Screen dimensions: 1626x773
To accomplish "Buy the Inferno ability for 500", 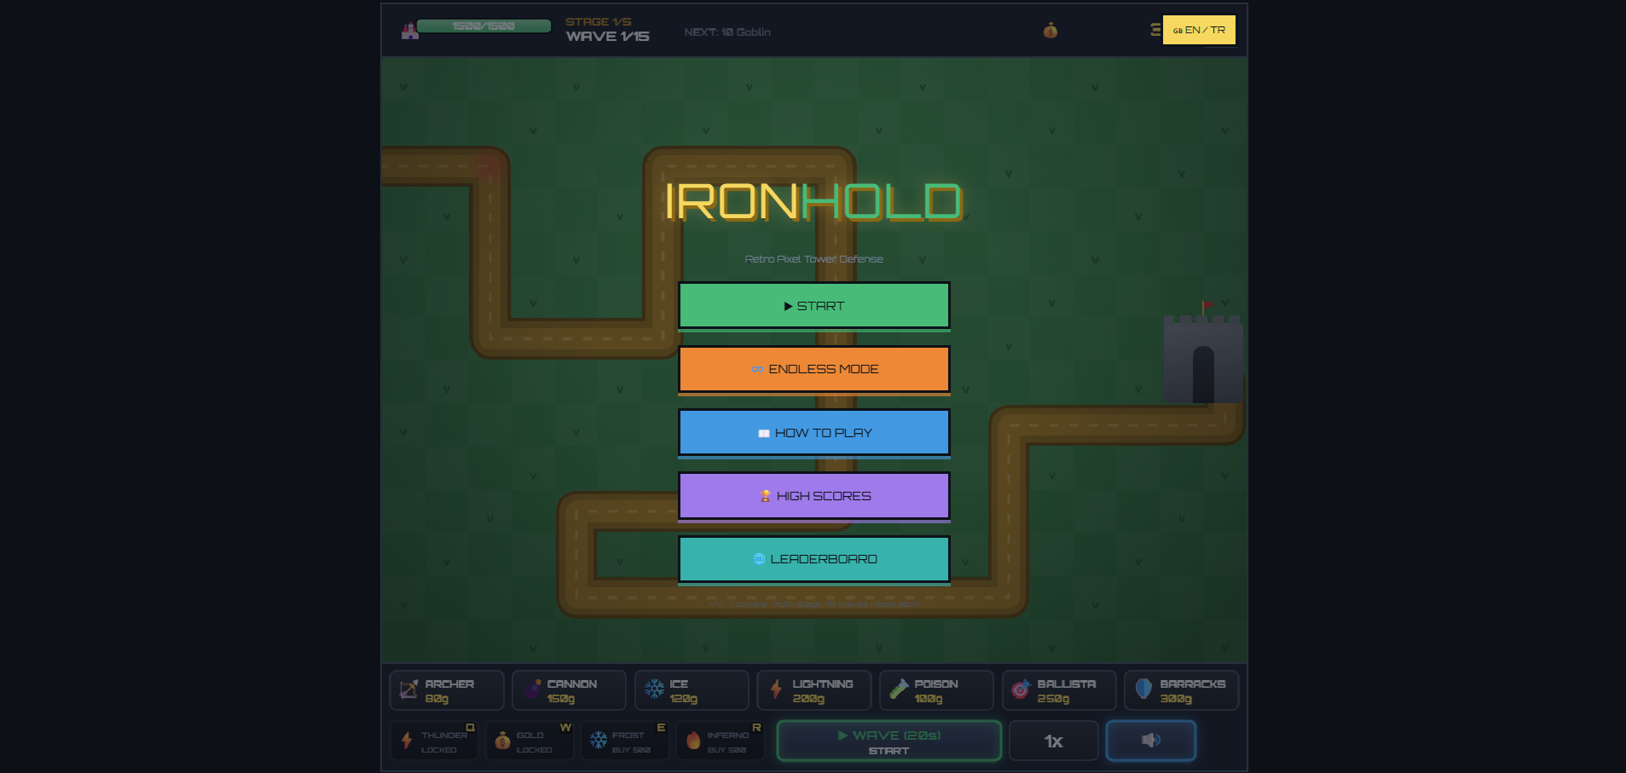I will click(x=720, y=741).
